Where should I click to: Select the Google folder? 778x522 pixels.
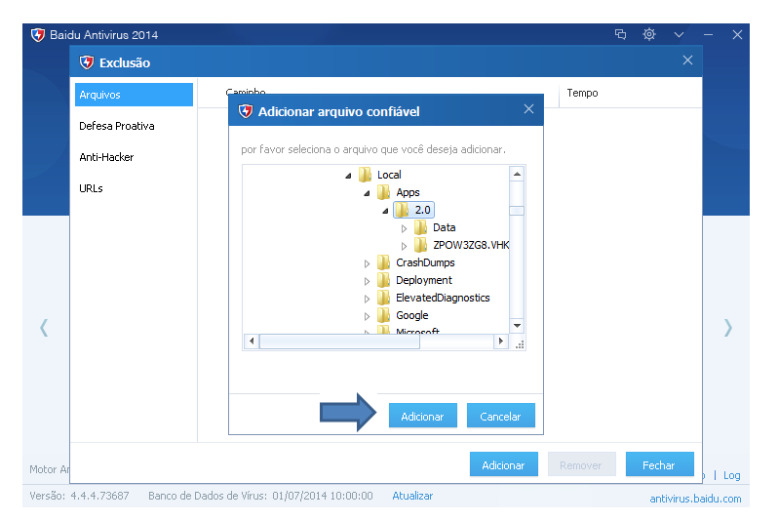pos(411,315)
